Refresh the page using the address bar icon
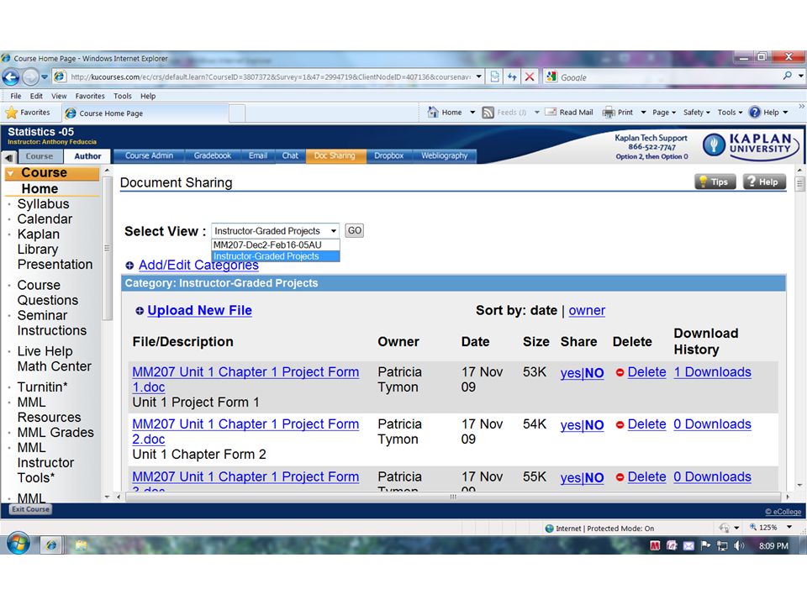Viewport: 807px width, 605px height. pos(512,77)
